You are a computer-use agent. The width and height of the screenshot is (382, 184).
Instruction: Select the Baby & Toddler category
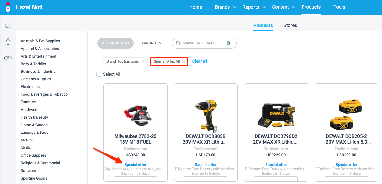pyautogui.click(x=34, y=64)
